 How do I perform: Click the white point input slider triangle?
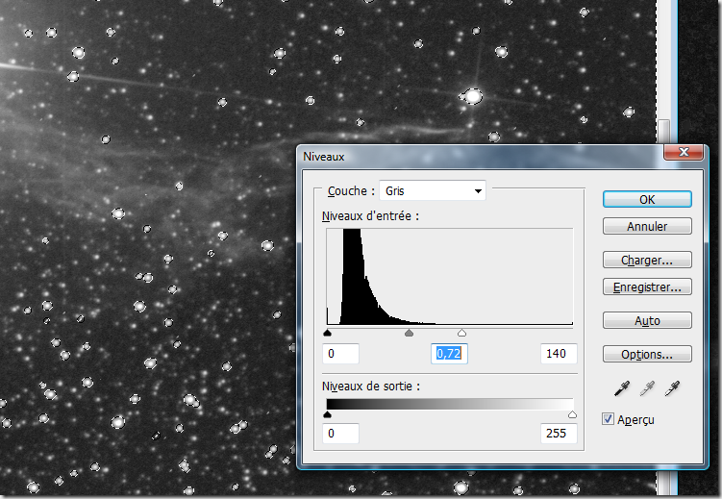tap(461, 333)
